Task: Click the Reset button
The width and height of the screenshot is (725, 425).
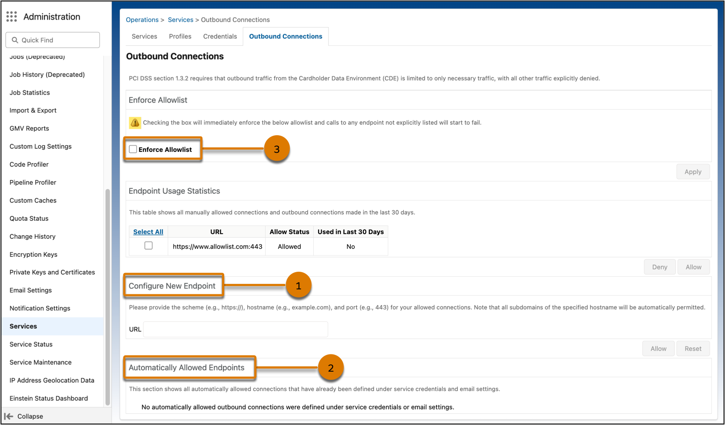Action: tap(693, 349)
